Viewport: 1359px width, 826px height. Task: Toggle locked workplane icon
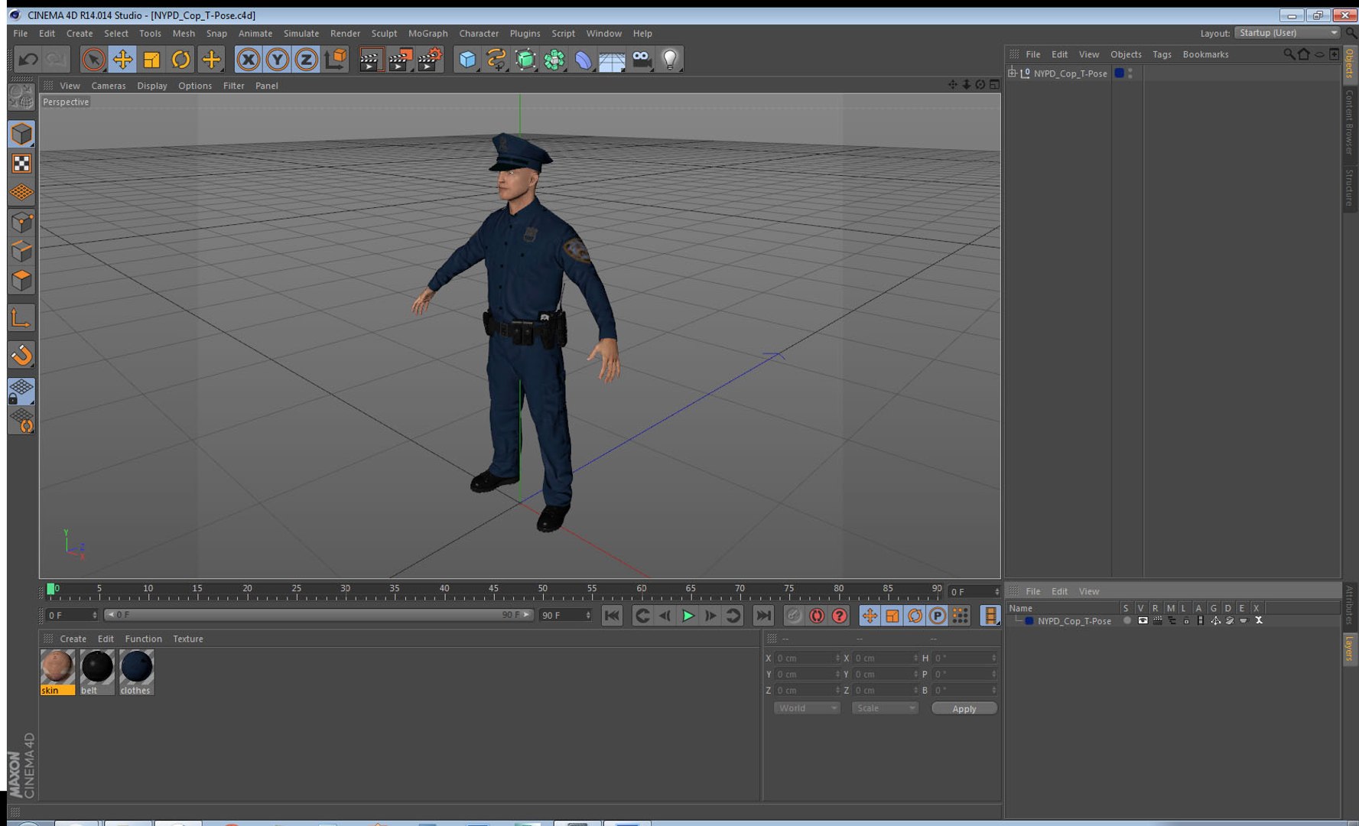click(x=21, y=391)
